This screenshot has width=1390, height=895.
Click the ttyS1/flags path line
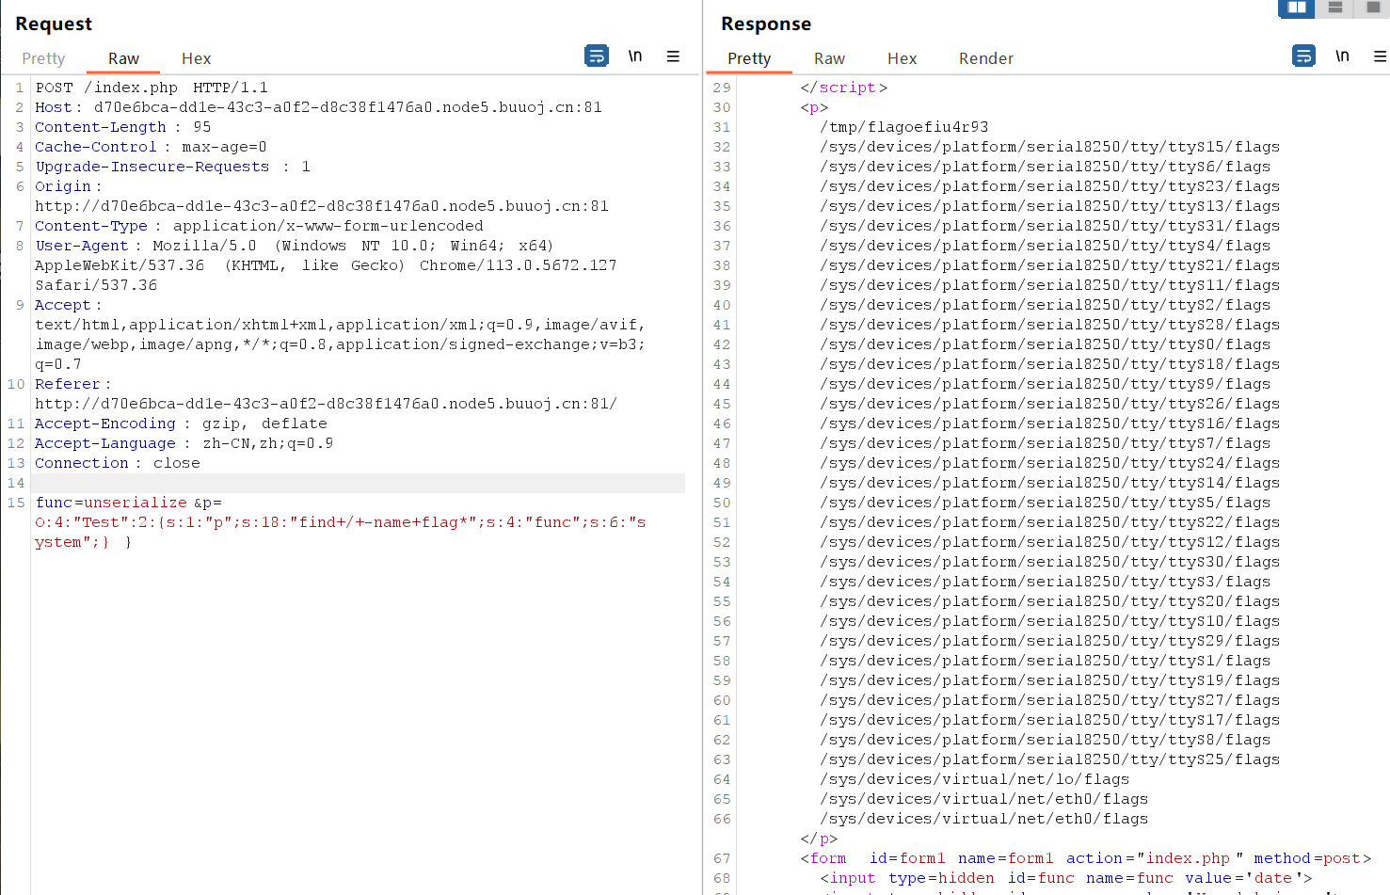(1045, 661)
